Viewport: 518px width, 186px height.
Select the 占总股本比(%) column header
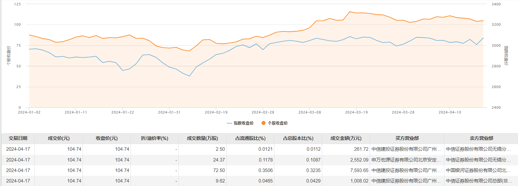click(x=298, y=138)
